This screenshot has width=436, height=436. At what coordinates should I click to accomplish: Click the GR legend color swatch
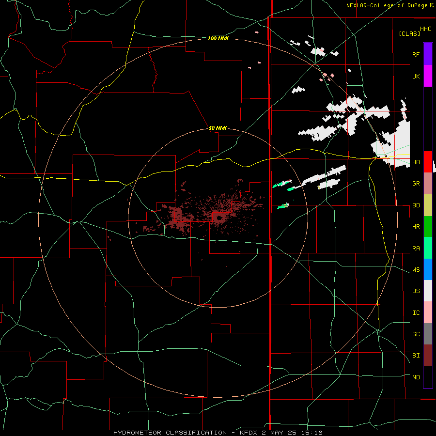(x=428, y=184)
